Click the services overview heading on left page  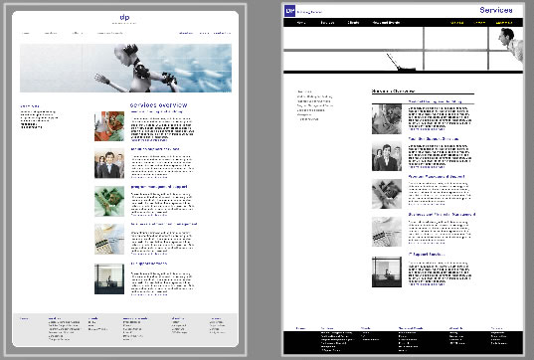tap(158, 105)
